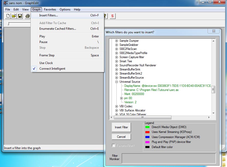227x167 pixels.
Task: Uncheck Connect Intelligent menu option
Action: (x=67, y=69)
